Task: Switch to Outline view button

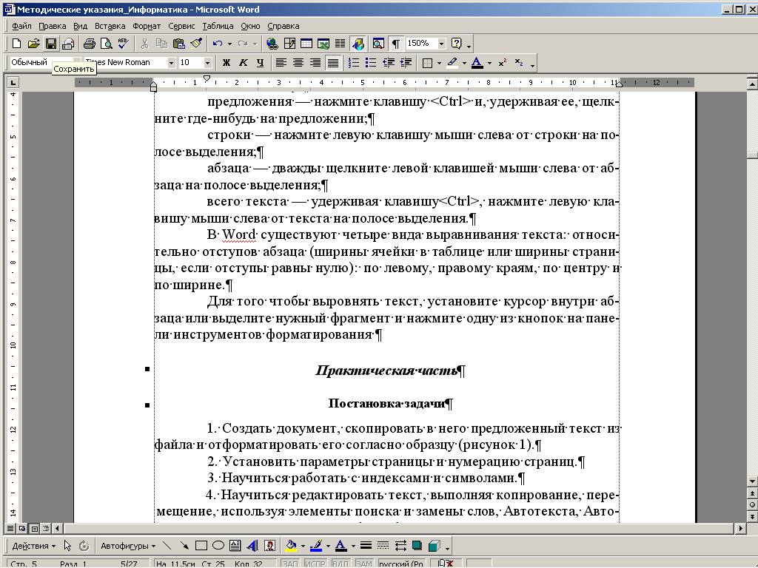Action: pos(46,528)
